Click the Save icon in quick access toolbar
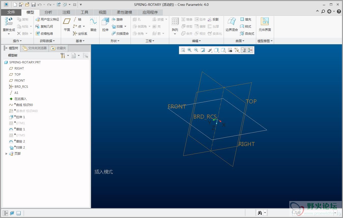 pyautogui.click(x=33, y=5)
